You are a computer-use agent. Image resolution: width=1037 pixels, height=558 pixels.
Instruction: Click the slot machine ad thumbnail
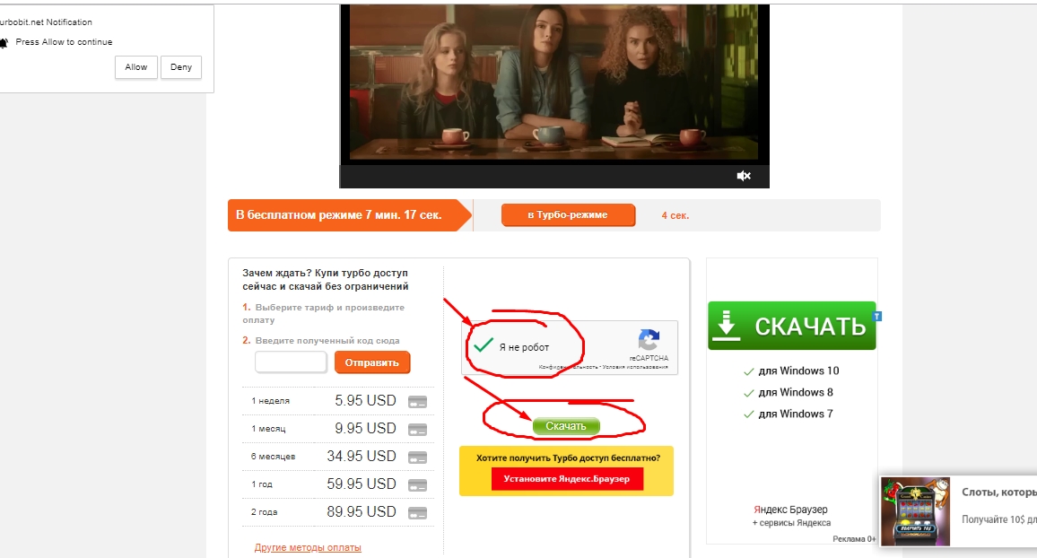915,511
